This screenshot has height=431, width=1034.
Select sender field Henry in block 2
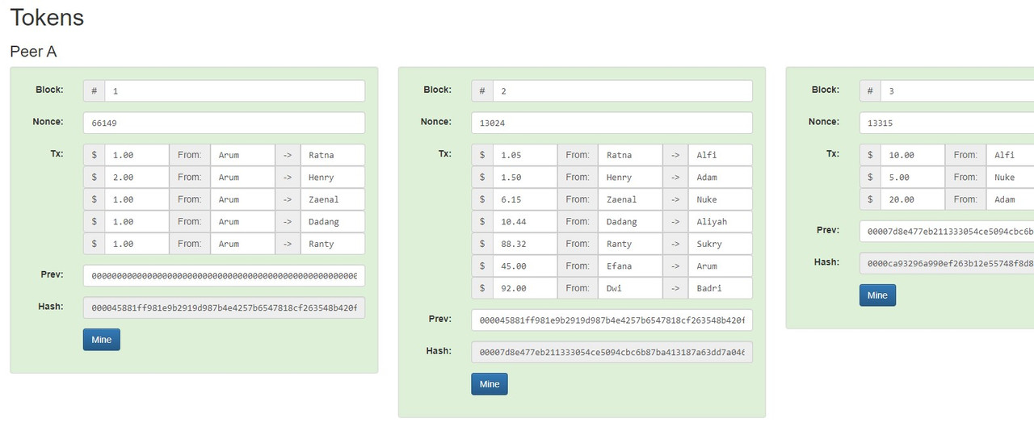pos(631,177)
